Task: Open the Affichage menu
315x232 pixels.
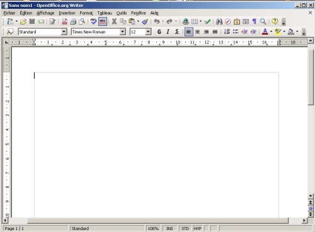Action: click(45, 13)
